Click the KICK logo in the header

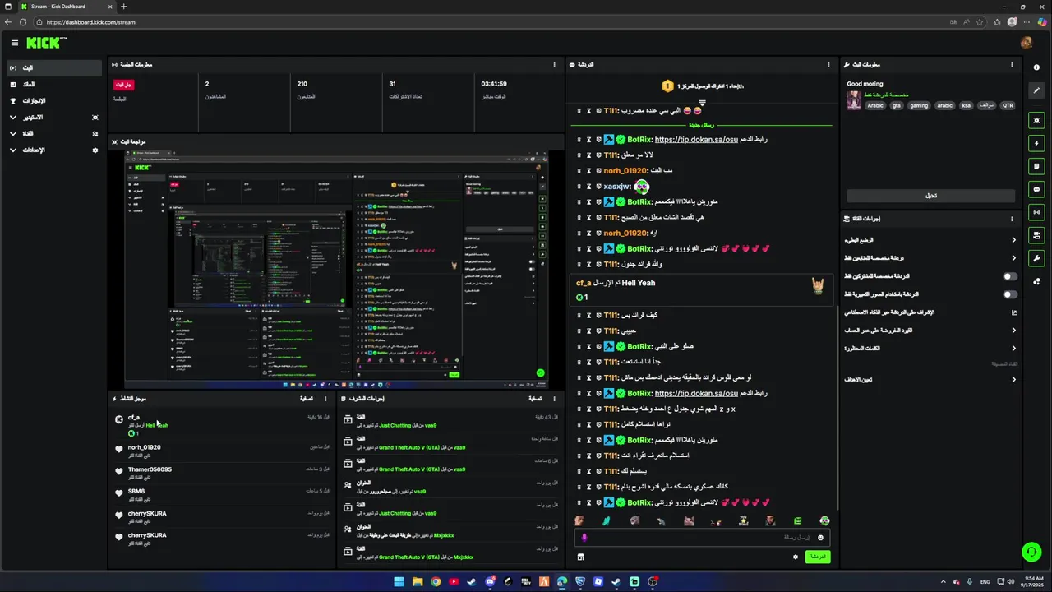(46, 43)
